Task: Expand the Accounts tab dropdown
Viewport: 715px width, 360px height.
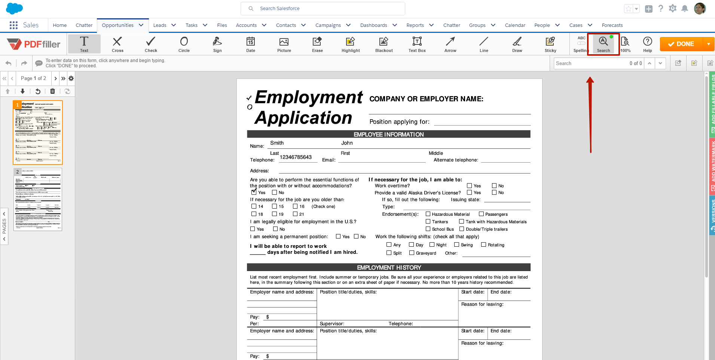Action: 264,25
